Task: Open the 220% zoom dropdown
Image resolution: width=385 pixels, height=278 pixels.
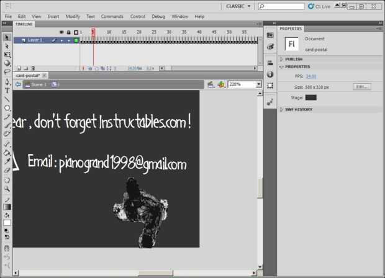Action: (x=258, y=84)
